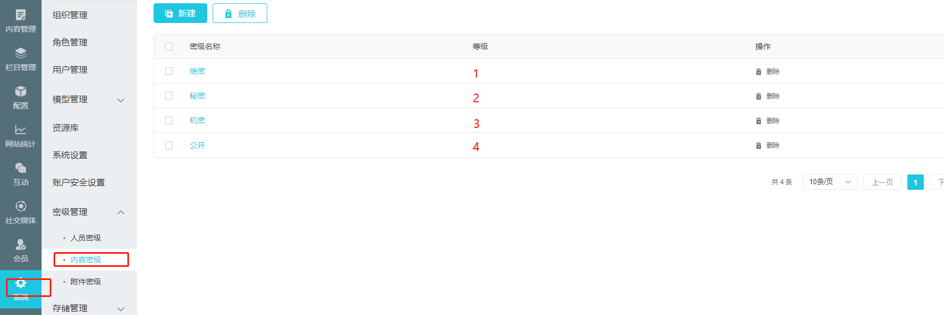Click the 配置 cube icon

(x=21, y=91)
